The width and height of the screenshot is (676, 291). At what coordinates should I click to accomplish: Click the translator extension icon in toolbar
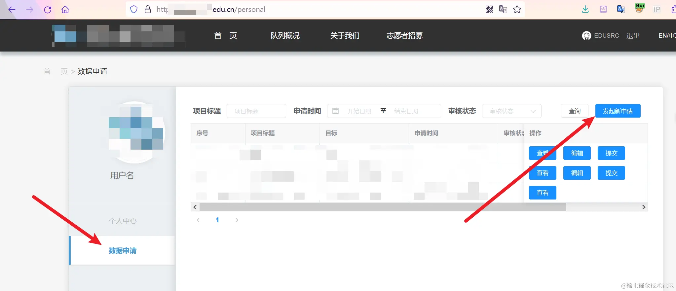pos(621,9)
